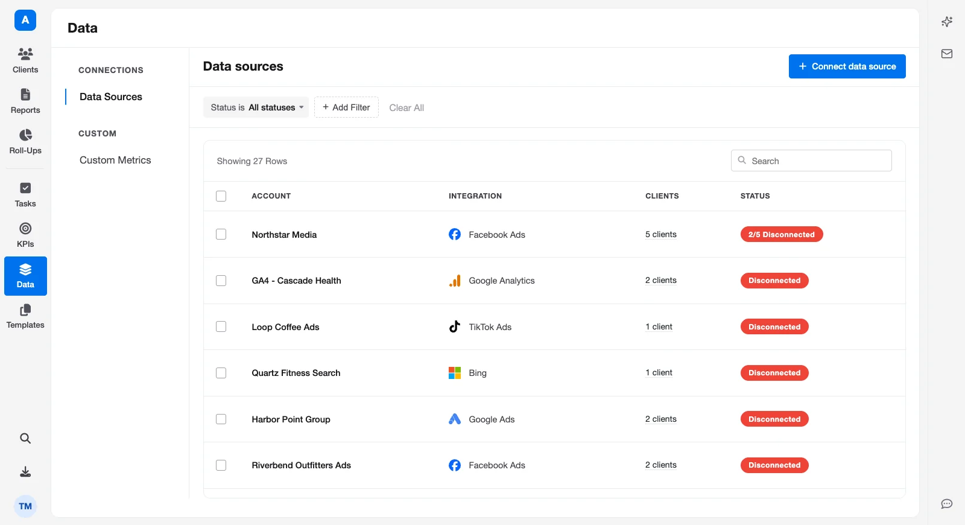Viewport: 965px width, 525px height.
Task: Tick the Loop Coffee Ads checkbox
Action: pos(221,326)
